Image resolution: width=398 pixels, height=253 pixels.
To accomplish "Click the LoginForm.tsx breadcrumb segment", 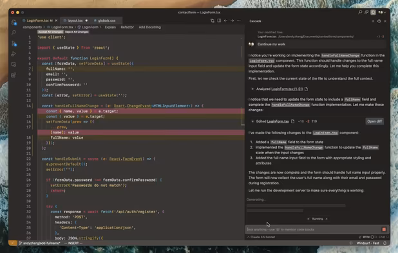I will [60, 27].
